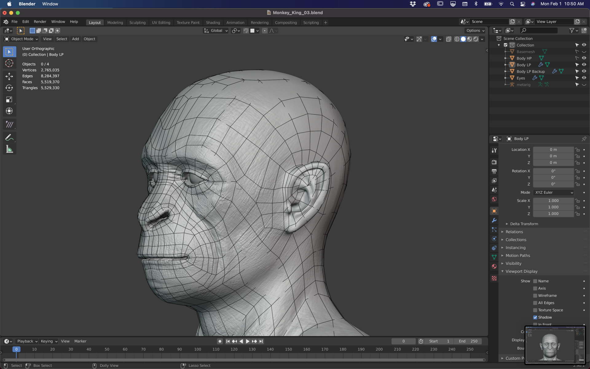Open the Modifier properties tab (wrench icon)
Viewport: 590px width, 369px height.
click(x=494, y=220)
